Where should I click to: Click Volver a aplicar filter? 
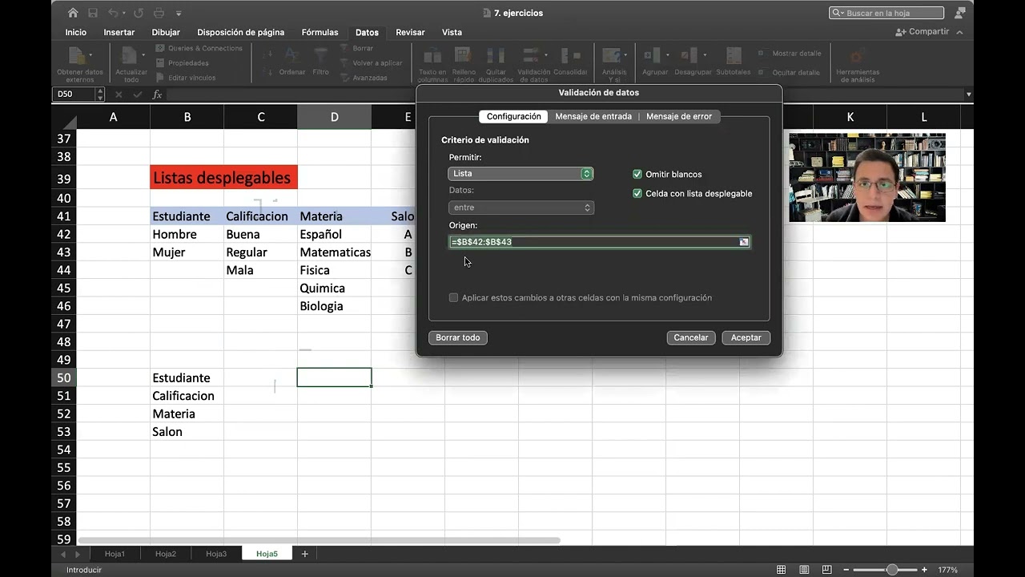coord(371,63)
